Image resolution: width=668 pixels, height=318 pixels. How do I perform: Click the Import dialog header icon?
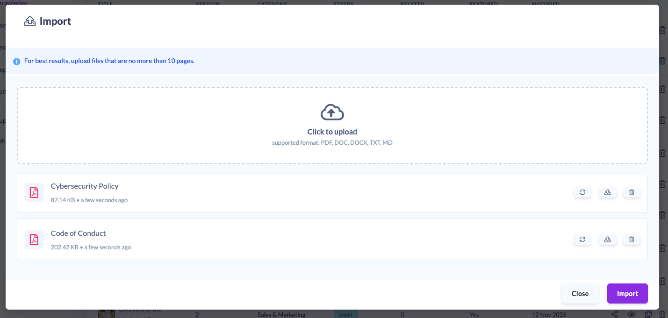pos(30,21)
